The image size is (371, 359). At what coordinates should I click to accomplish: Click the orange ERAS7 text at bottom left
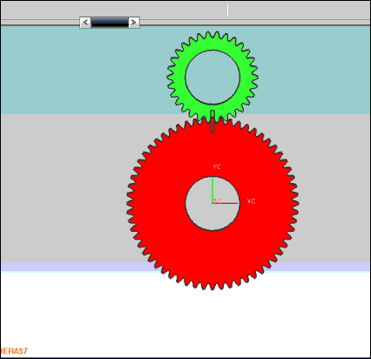pyautogui.click(x=14, y=351)
